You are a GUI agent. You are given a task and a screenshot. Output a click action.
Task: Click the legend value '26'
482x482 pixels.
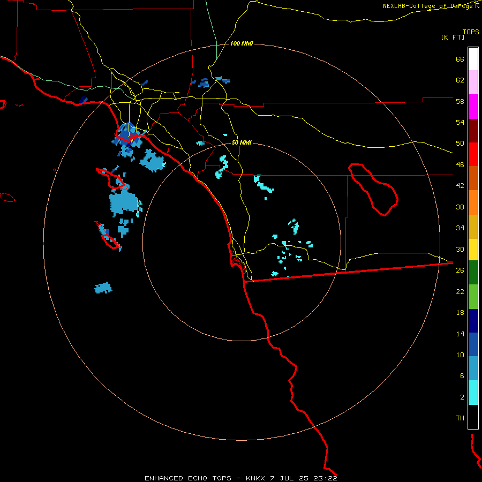click(x=460, y=270)
